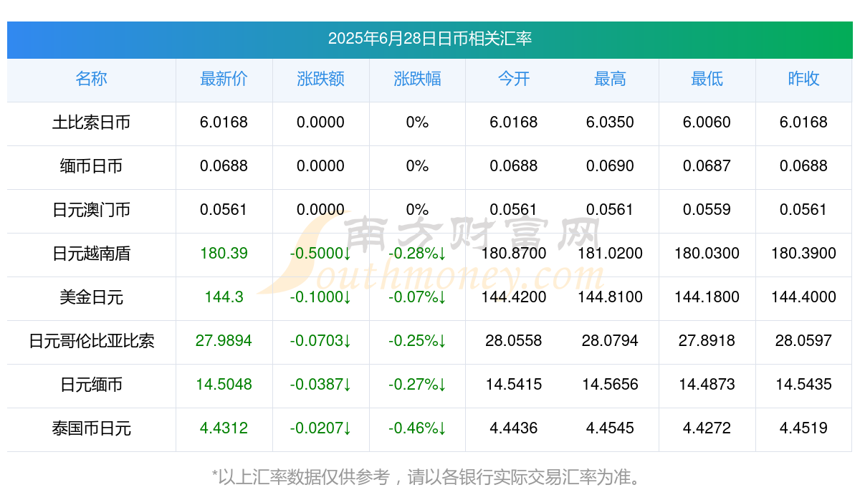The height and width of the screenshot is (500, 860).
Task: Click lowest price 4.4272
Action: [707, 428]
